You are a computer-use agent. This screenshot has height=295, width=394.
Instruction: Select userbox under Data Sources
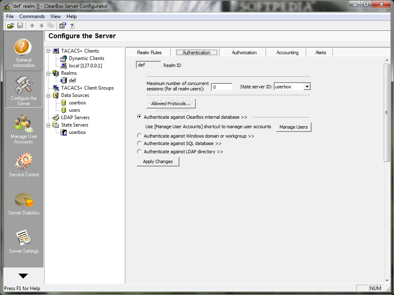point(78,103)
